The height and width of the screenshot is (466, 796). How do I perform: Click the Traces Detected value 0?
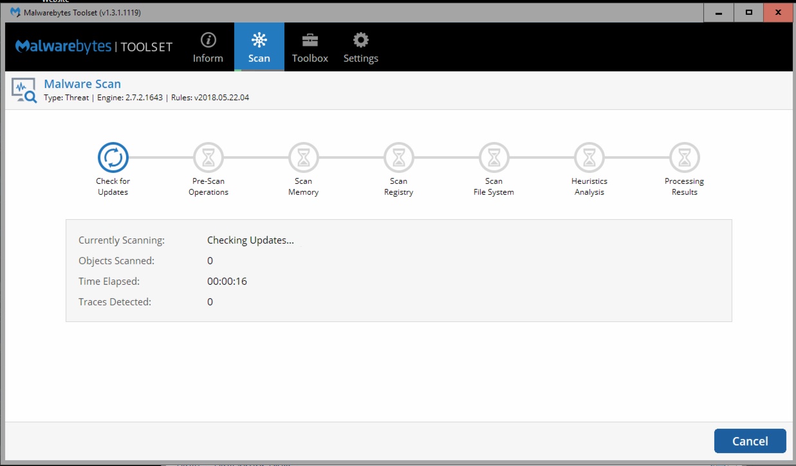click(210, 302)
